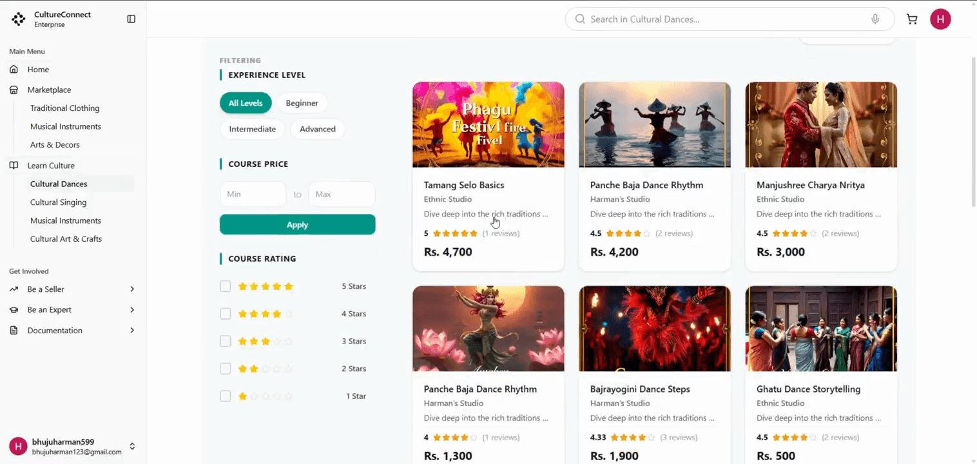Select the Intermediate level filter
The width and height of the screenshot is (977, 464).
tap(253, 129)
